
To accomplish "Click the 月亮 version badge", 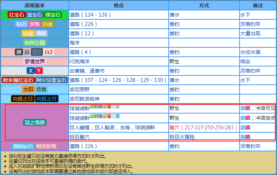I will coord(41,89).
